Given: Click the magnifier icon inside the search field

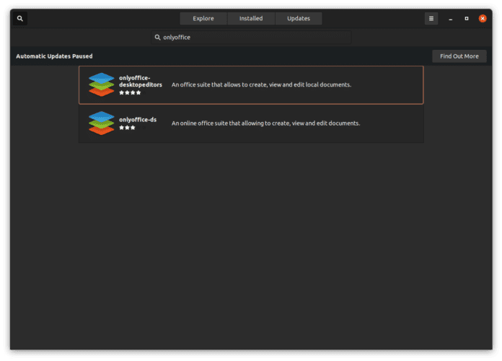Looking at the screenshot, I should (x=158, y=37).
